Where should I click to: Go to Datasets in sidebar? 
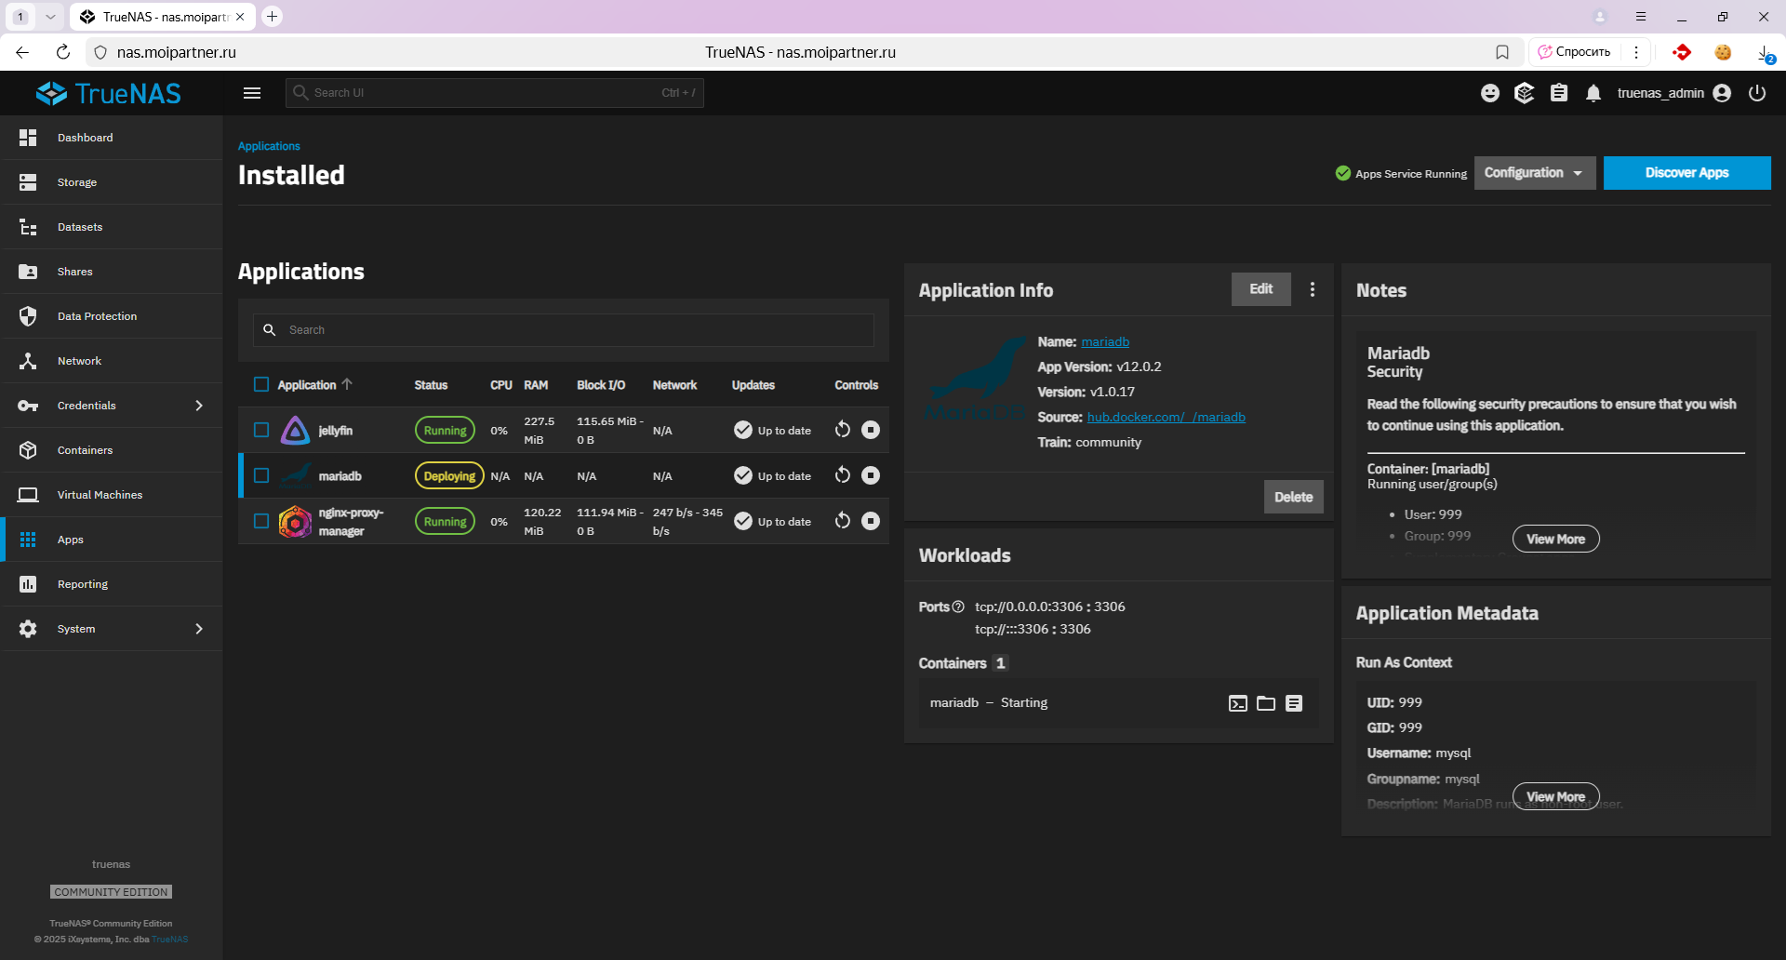coord(80,227)
